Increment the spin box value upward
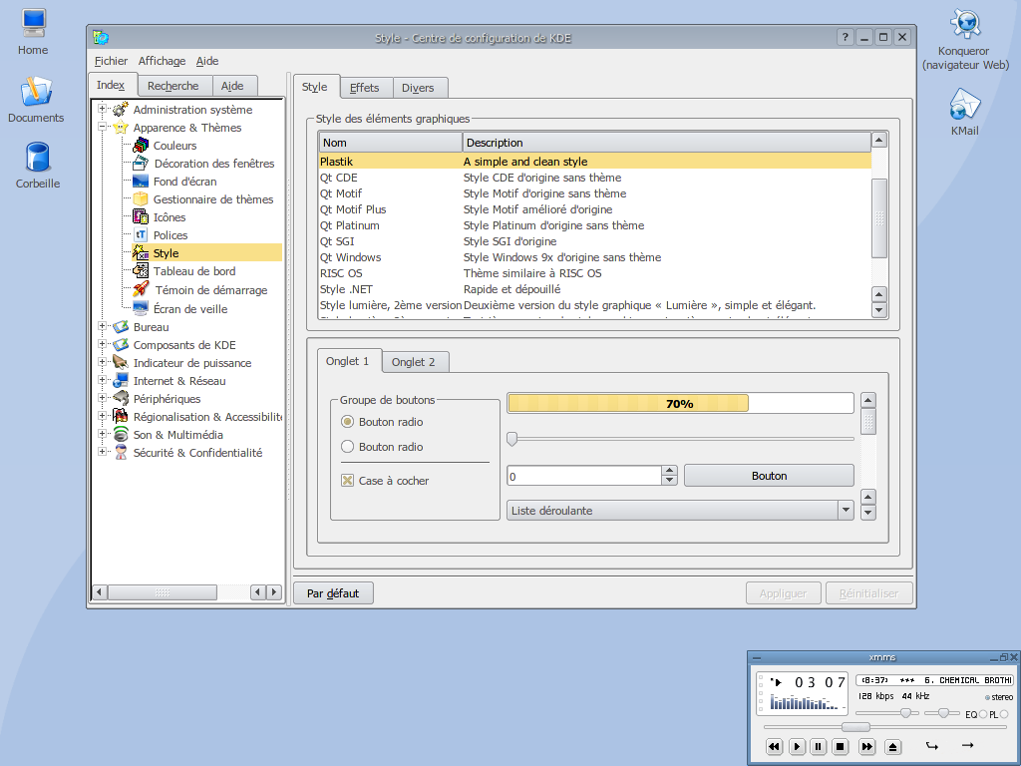The height and width of the screenshot is (766, 1021). click(x=669, y=471)
